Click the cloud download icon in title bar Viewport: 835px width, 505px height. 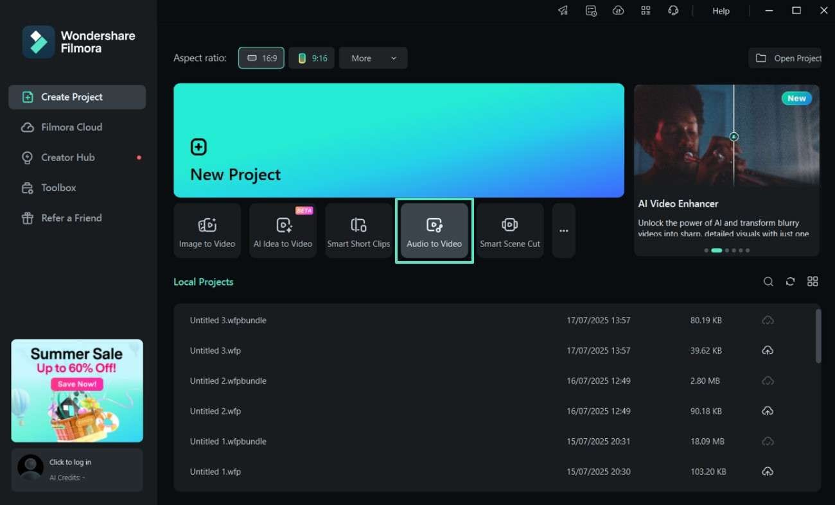click(x=619, y=10)
